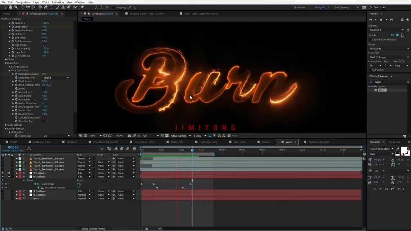This screenshot has height=231, width=411.
Task: Click the Start Offset stopwatch in timeline
Action: coord(35,184)
